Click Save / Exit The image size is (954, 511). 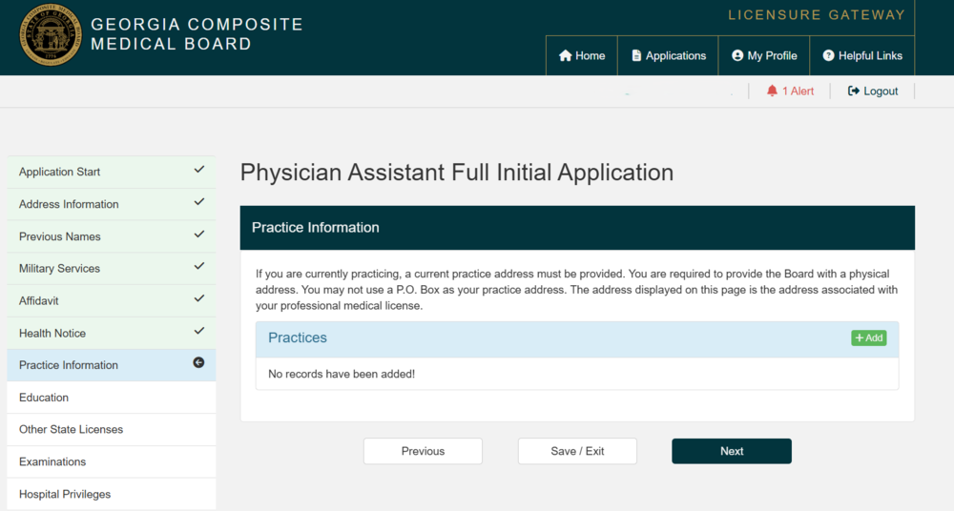[577, 451]
